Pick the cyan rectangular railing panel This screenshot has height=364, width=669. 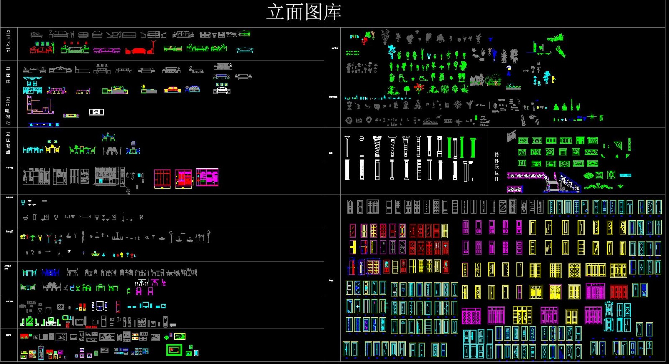[626, 175]
